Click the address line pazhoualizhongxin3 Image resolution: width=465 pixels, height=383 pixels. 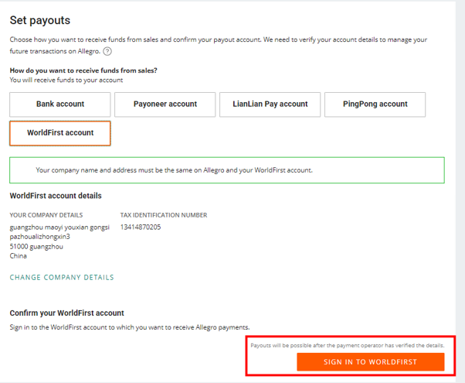[45, 237]
